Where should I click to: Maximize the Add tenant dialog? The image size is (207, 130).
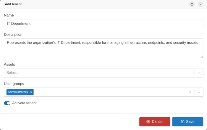pyautogui.click(x=192, y=4)
